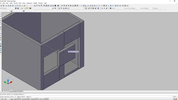Open the Dimension menu
The height and width of the screenshot is (100, 178).
pyautogui.click(x=29, y=3)
